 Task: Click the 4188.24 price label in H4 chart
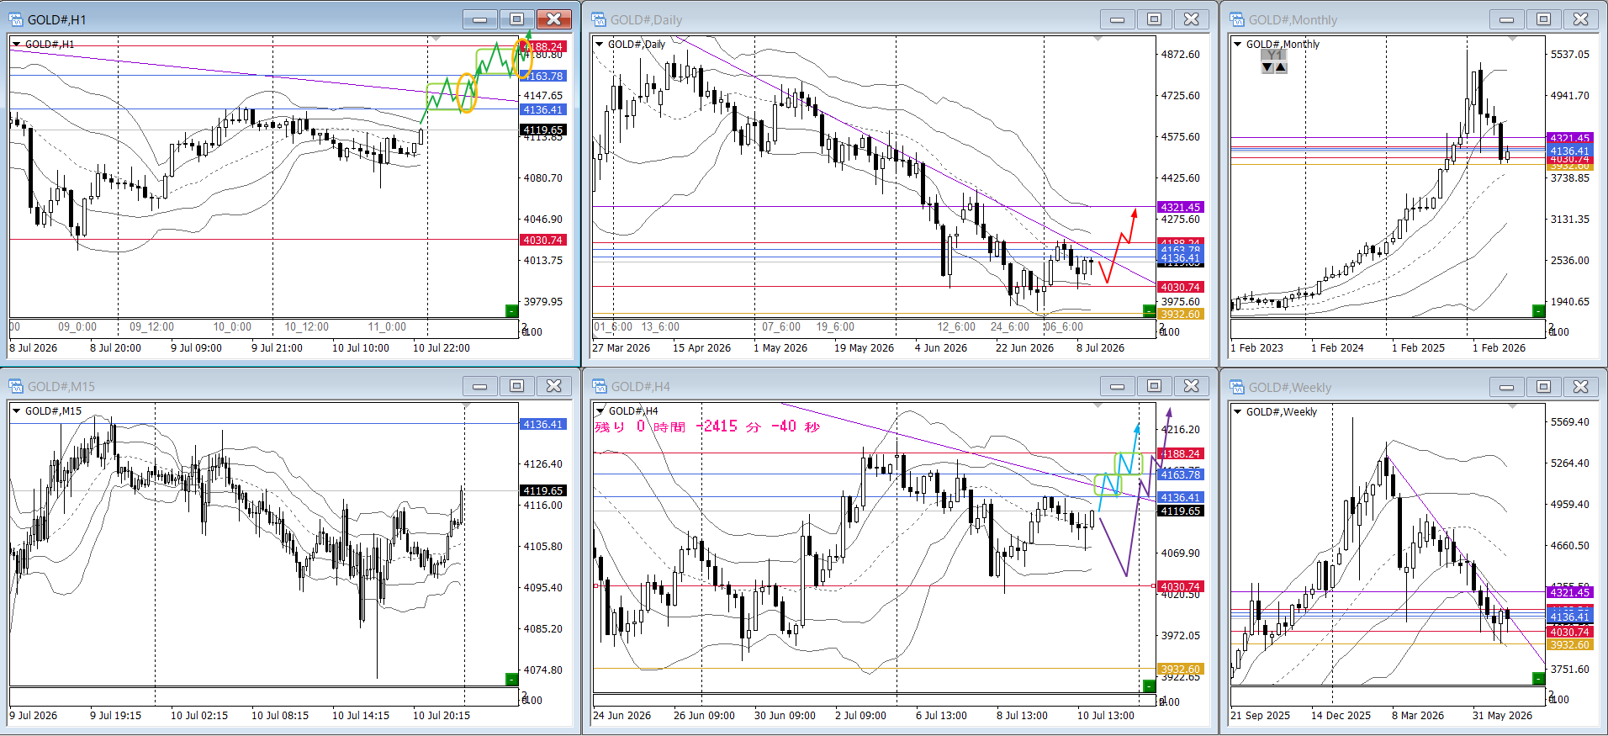pos(1180,454)
